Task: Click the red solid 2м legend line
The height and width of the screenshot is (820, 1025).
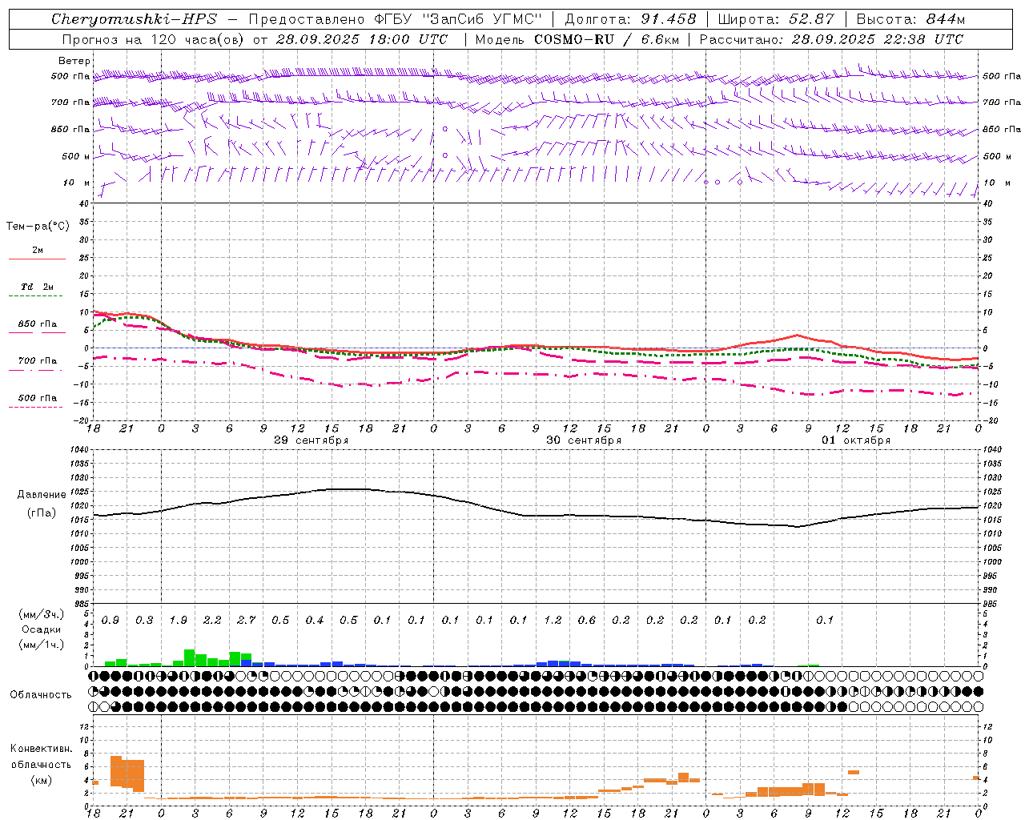Action: pyautogui.click(x=37, y=259)
